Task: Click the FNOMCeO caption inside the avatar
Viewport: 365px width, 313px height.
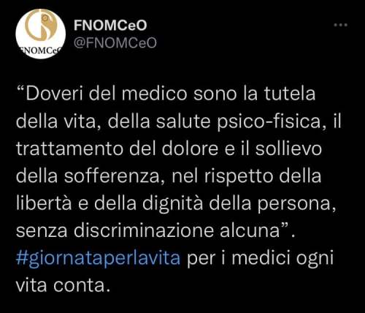Action: (x=41, y=50)
